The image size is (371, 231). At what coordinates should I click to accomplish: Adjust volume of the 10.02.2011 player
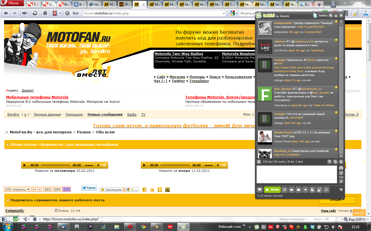(x=101, y=165)
